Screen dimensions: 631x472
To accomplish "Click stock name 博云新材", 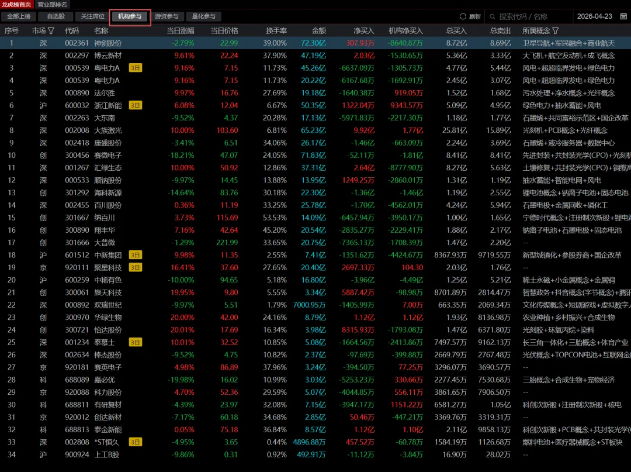I will coord(108,56).
